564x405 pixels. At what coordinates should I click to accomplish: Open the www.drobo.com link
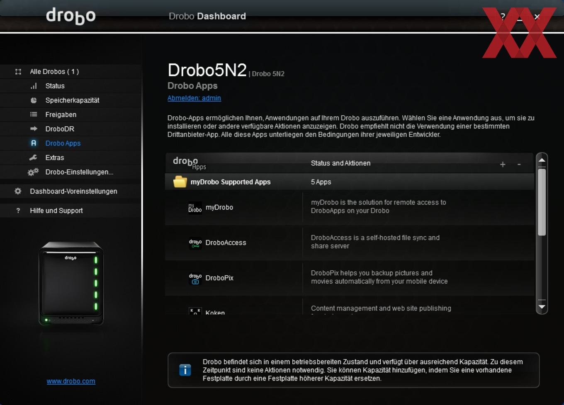click(71, 381)
